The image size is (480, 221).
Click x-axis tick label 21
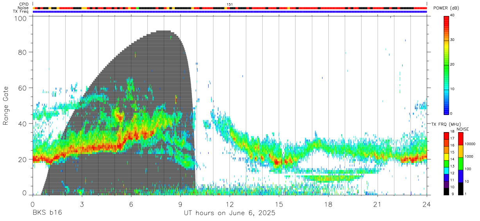click(x=378, y=204)
